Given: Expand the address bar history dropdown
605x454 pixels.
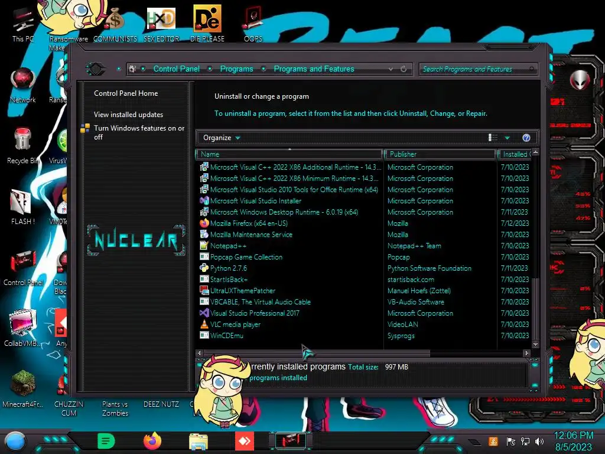Looking at the screenshot, I should 391,69.
